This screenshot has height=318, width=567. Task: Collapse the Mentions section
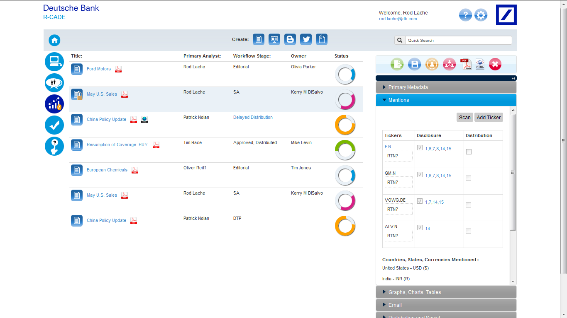pyautogui.click(x=446, y=100)
